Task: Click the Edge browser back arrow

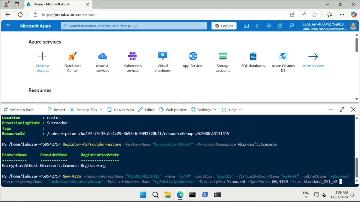Action: pyautogui.click(x=8, y=15)
